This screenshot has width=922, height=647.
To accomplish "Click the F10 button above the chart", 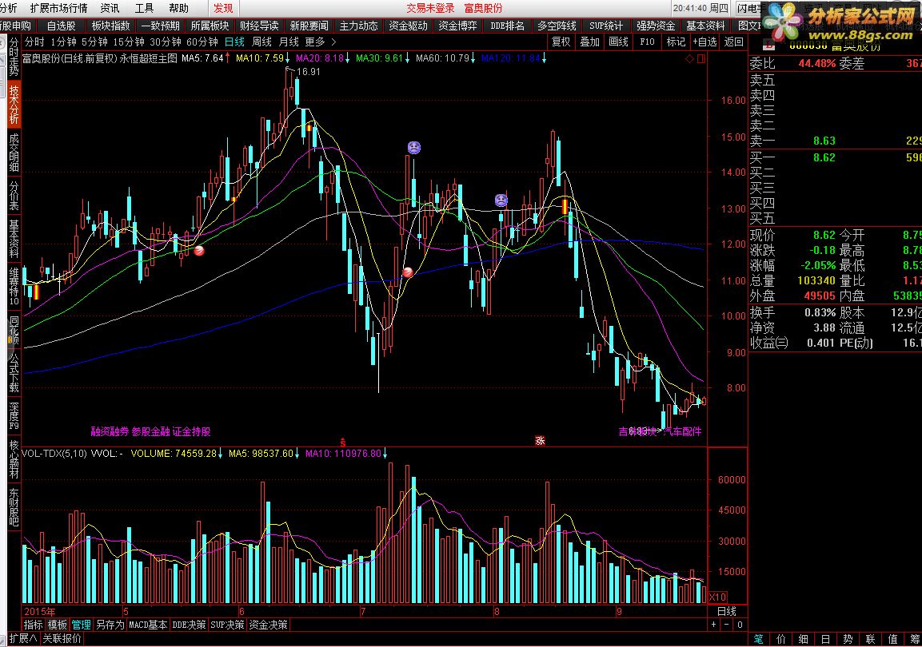I will (x=647, y=42).
